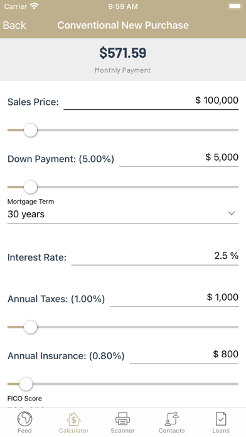Edit the Annual Insurance $800 field

pos(184,355)
